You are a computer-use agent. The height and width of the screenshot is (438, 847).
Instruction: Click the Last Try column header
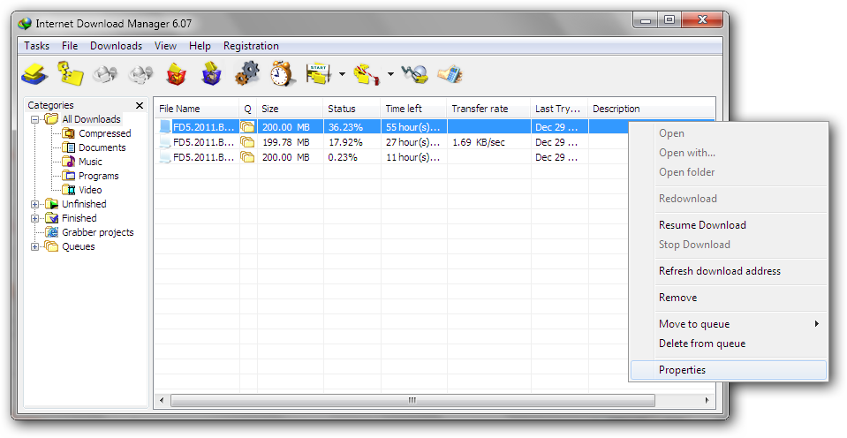[x=559, y=109]
